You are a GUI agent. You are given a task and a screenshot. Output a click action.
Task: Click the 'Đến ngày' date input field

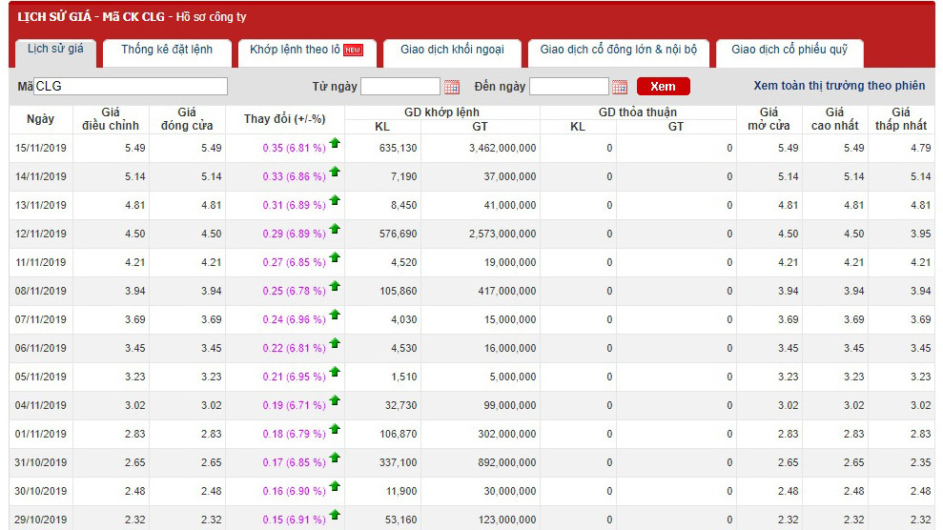568,87
